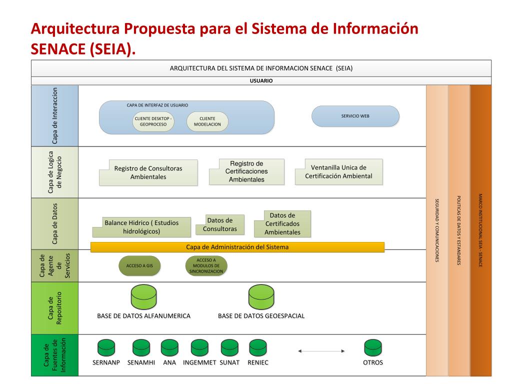Click the SERNANP database cylinder icon

tap(106, 348)
